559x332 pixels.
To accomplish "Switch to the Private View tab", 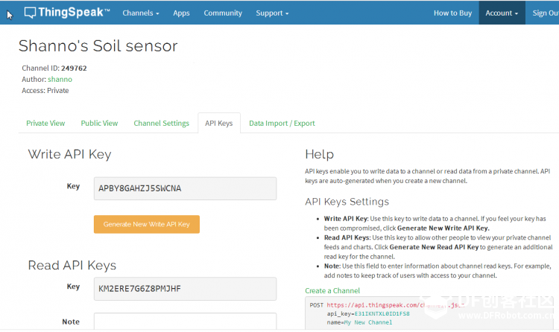I will coord(45,124).
